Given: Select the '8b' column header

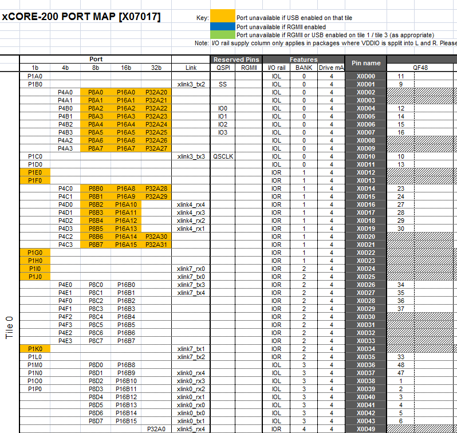Looking at the screenshot, I should tap(96, 68).
